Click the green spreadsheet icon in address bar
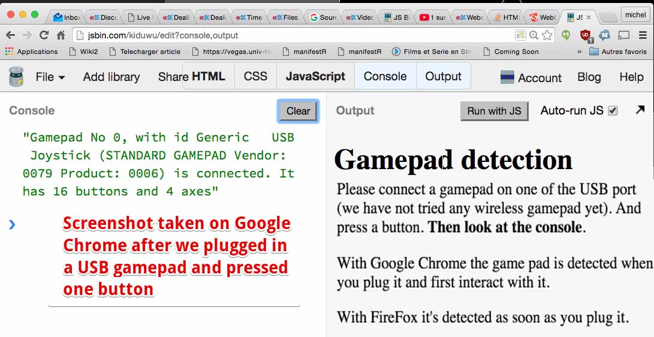654x337 pixels. [520, 35]
